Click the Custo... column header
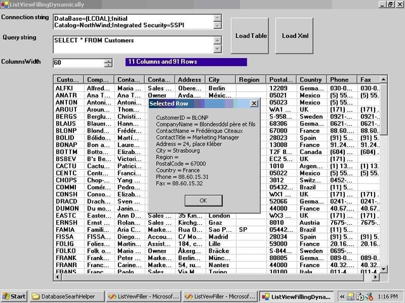Viewport: 405px width, 303px height. 68,80
